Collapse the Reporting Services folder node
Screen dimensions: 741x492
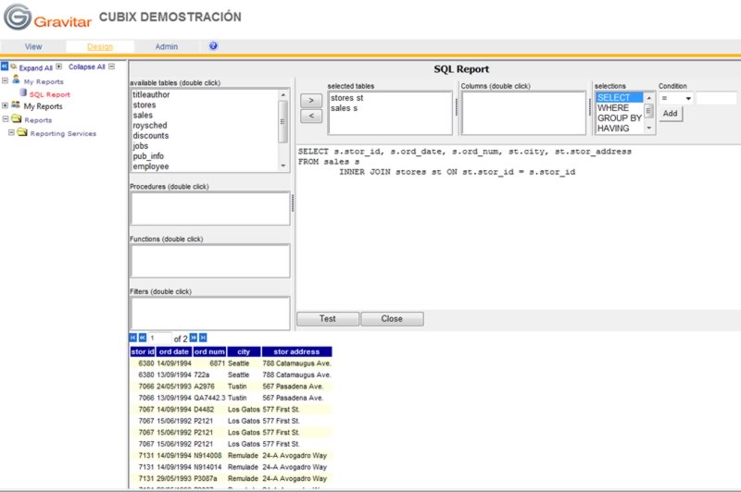click(11, 132)
